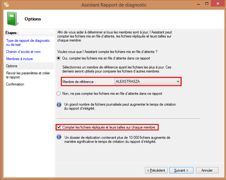The image size is (226, 180).
Task: Click the wizard icon in the title bar
Action: [x=6, y=5]
